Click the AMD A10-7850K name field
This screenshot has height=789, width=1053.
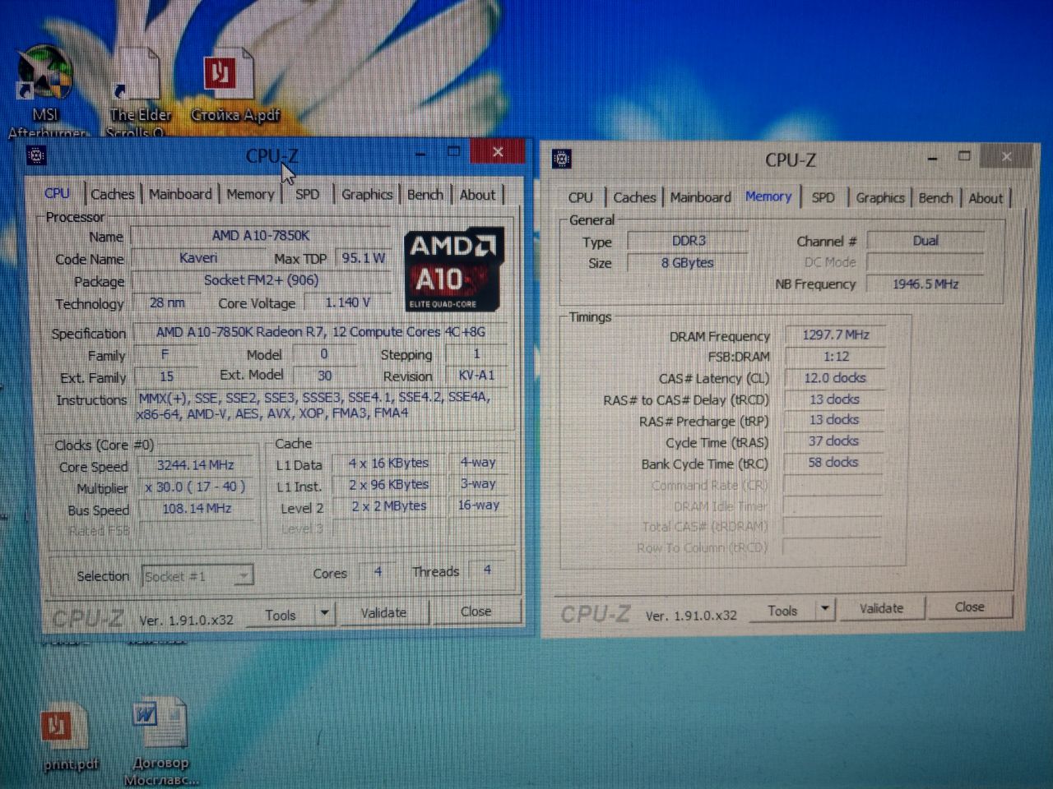260,236
